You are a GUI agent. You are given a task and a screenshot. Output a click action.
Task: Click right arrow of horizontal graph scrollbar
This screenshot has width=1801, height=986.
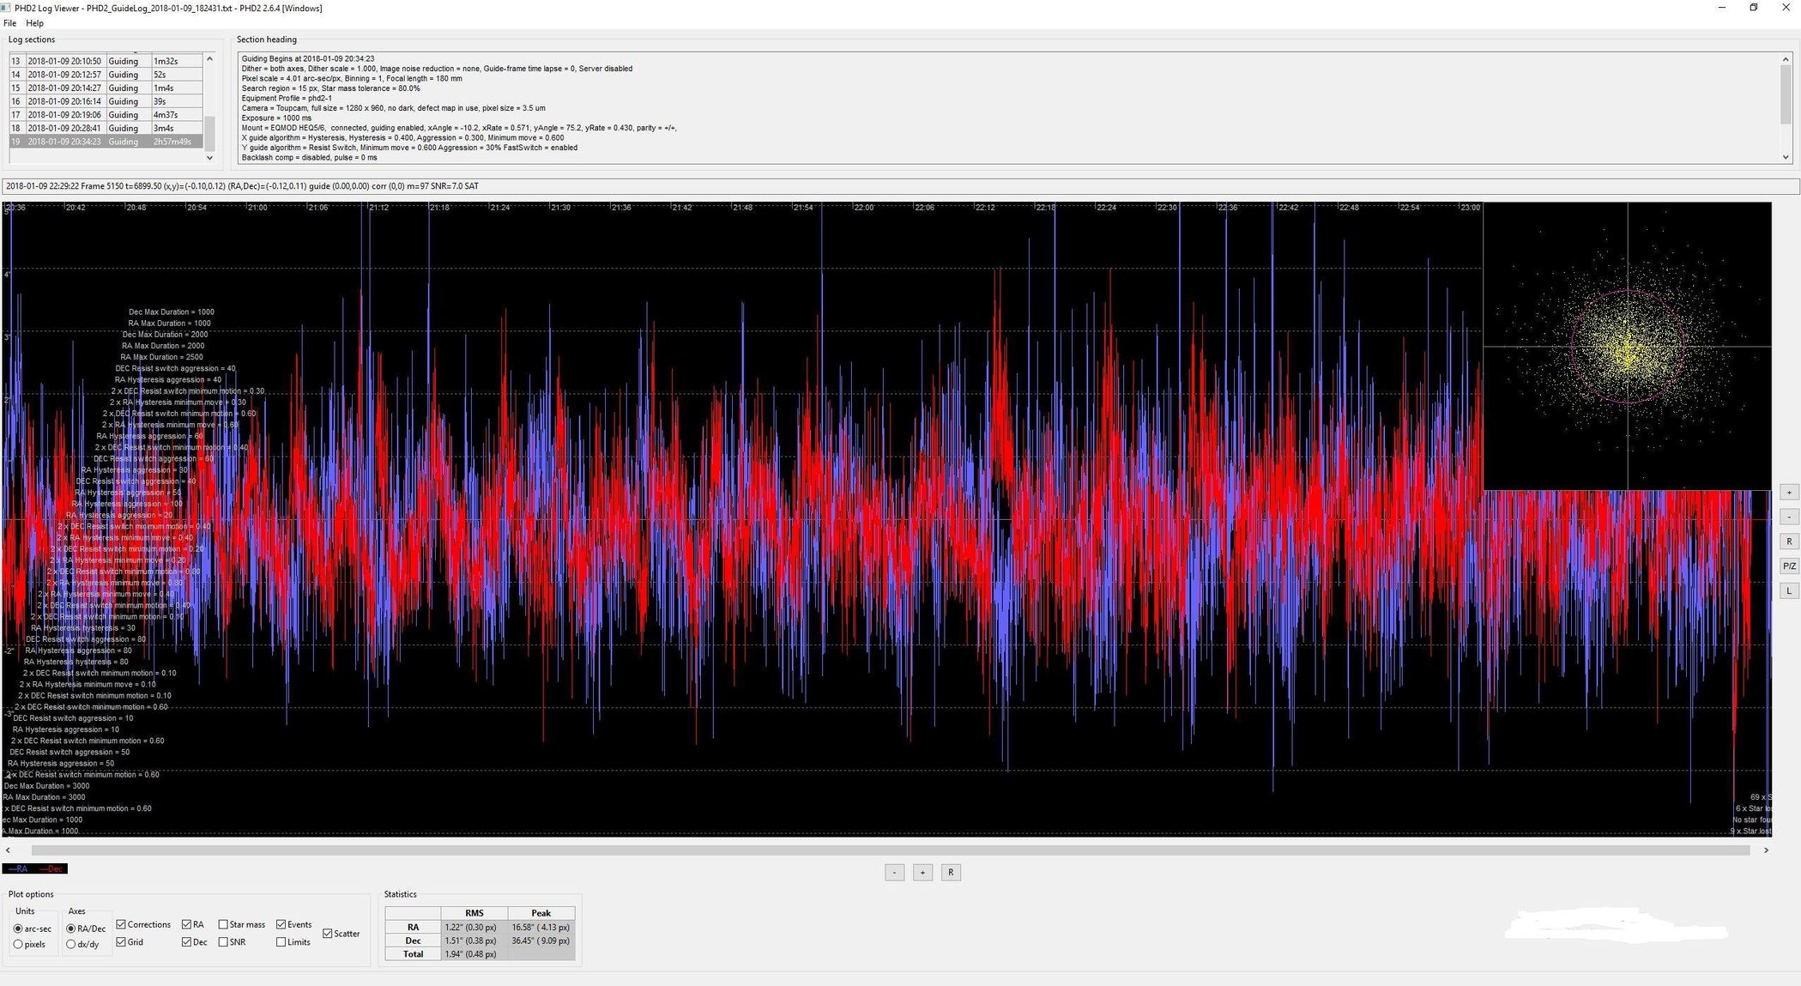[x=1766, y=850]
